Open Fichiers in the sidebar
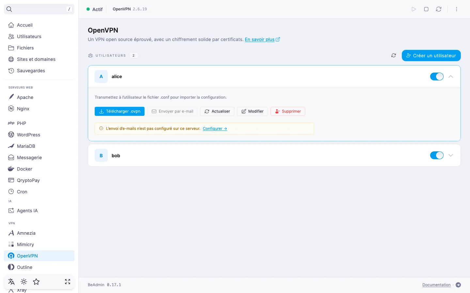Screen dimensions: 470x293 [39, 48]
